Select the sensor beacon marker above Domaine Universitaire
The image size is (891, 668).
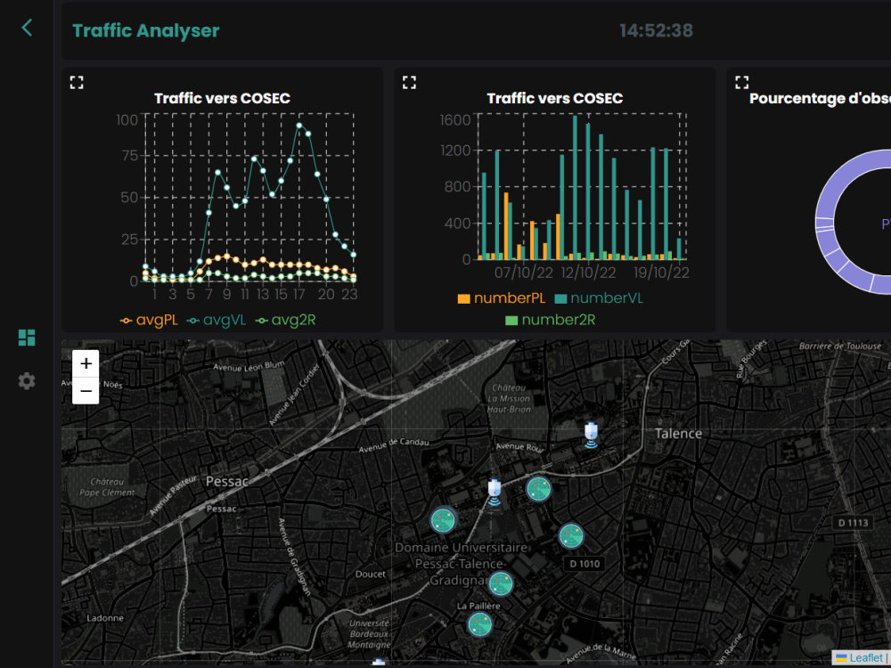point(495,493)
